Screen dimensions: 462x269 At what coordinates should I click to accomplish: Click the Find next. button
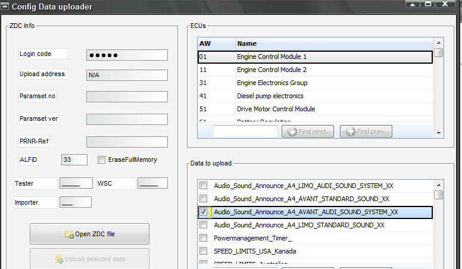[308, 132]
